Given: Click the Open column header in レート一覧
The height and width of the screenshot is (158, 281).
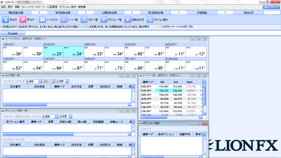Looking at the screenshot, I should [x=189, y=82].
